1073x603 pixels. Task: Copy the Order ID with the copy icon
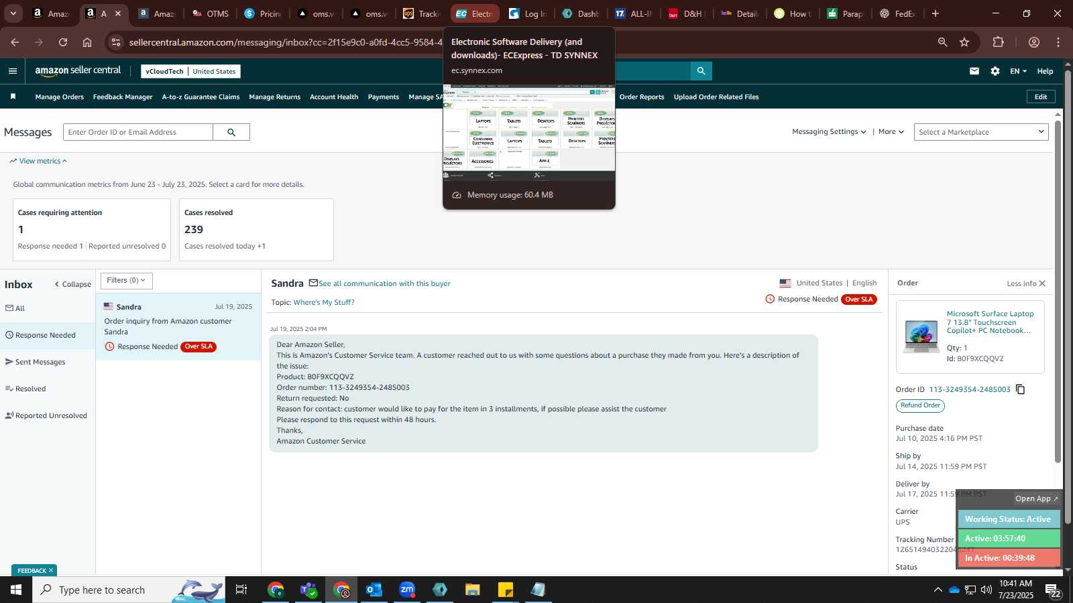(1020, 389)
